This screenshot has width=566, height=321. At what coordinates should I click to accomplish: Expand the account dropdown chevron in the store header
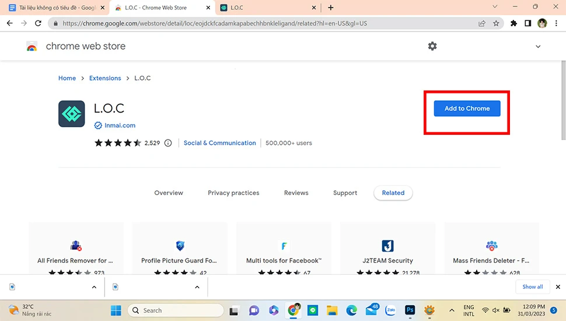tap(538, 47)
